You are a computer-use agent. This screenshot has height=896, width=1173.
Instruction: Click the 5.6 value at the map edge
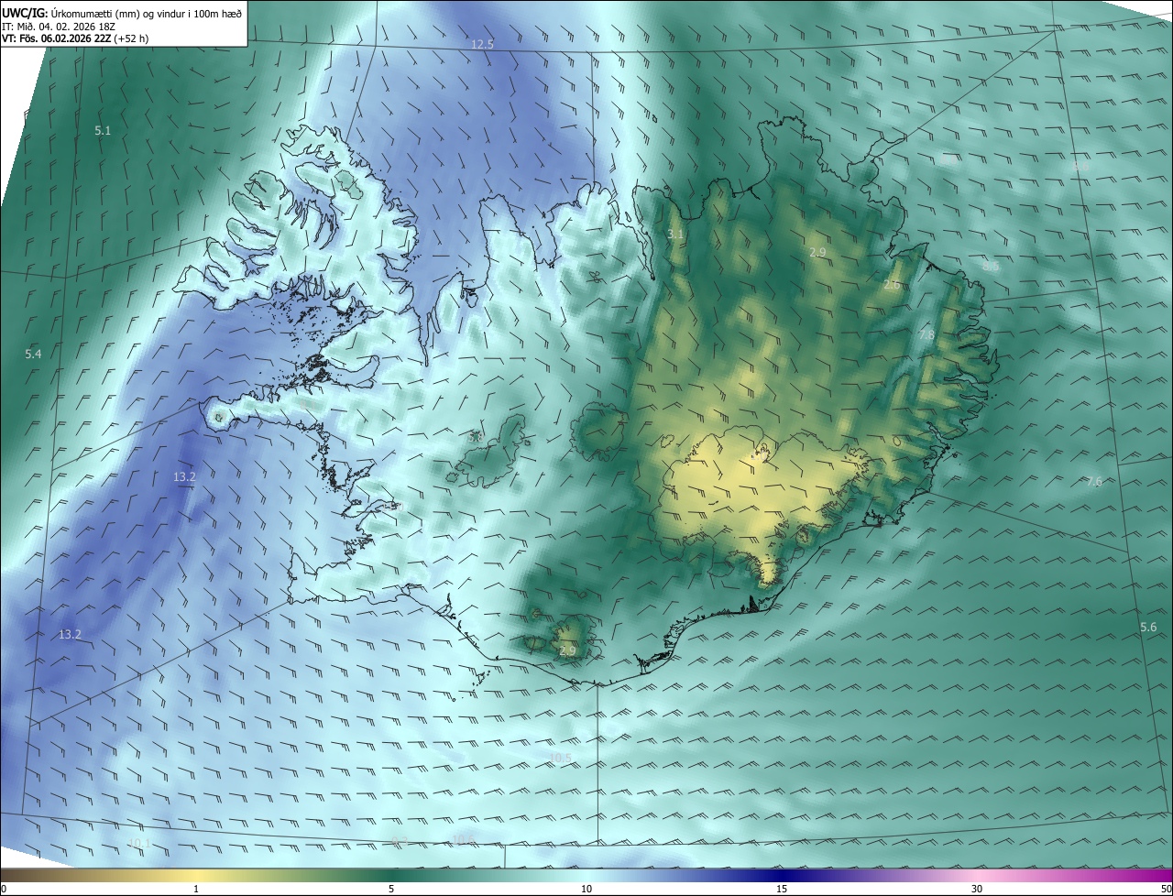pyautogui.click(x=1148, y=627)
